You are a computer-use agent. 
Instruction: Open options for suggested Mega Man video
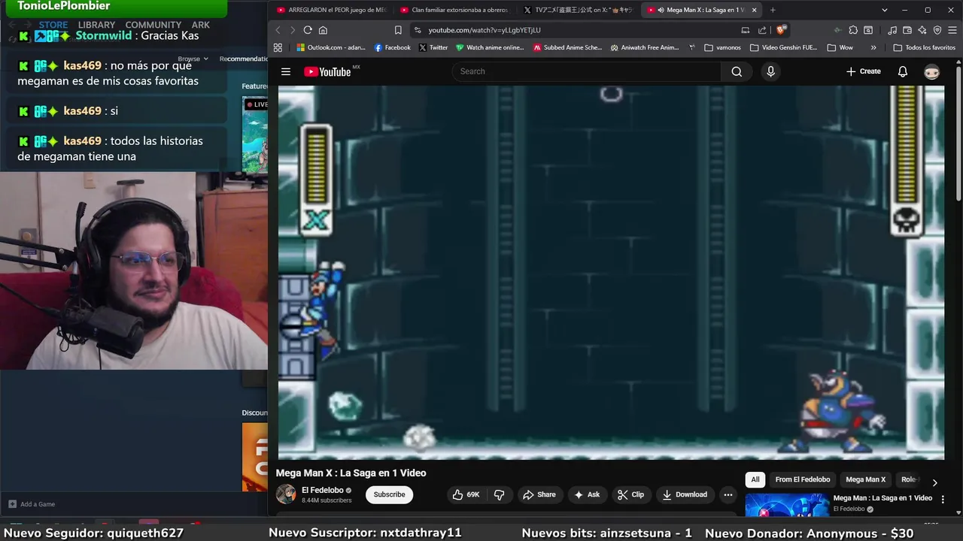pyautogui.click(x=943, y=500)
